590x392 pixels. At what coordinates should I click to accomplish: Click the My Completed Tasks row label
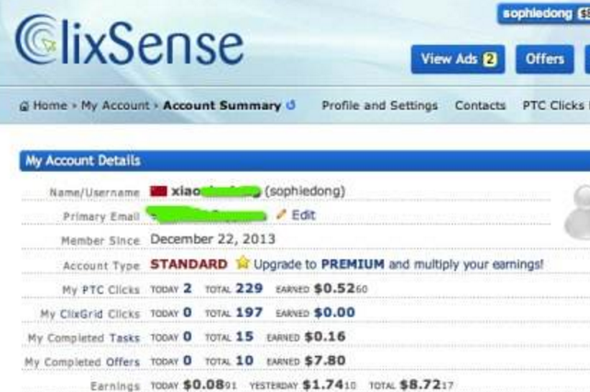point(84,339)
